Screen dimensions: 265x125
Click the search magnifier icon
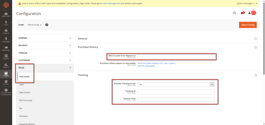tap(234, 13)
